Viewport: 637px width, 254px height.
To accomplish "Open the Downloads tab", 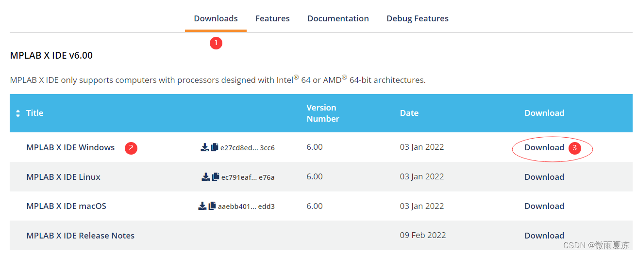I will 216,18.
